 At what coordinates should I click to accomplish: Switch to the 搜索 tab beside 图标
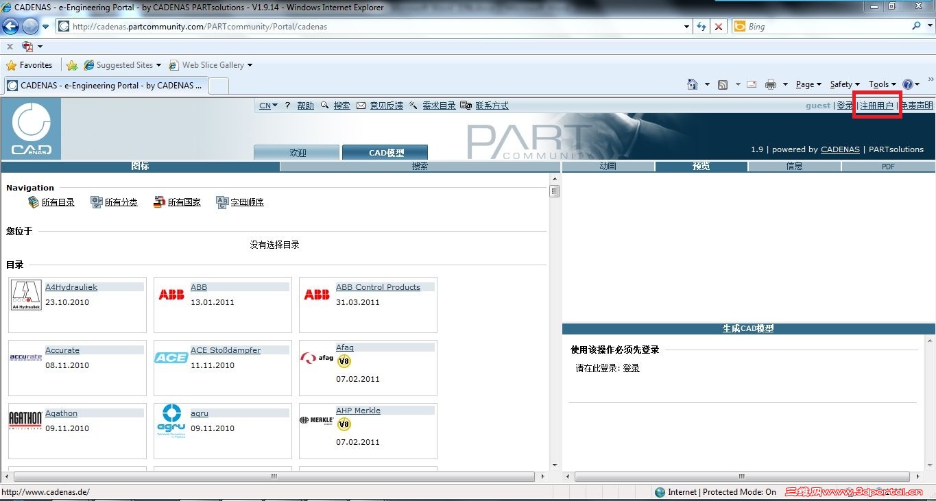click(x=420, y=167)
